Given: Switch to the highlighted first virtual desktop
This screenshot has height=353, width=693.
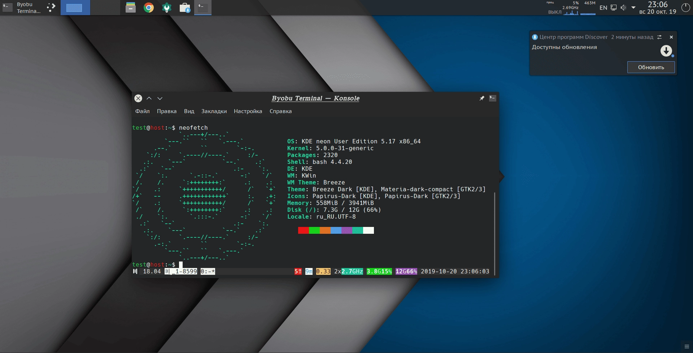Looking at the screenshot, I should [75, 8].
